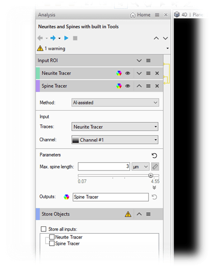The height and width of the screenshot is (267, 210).
Task: Collapse the Spine Tracer operation
Action: (139, 86)
